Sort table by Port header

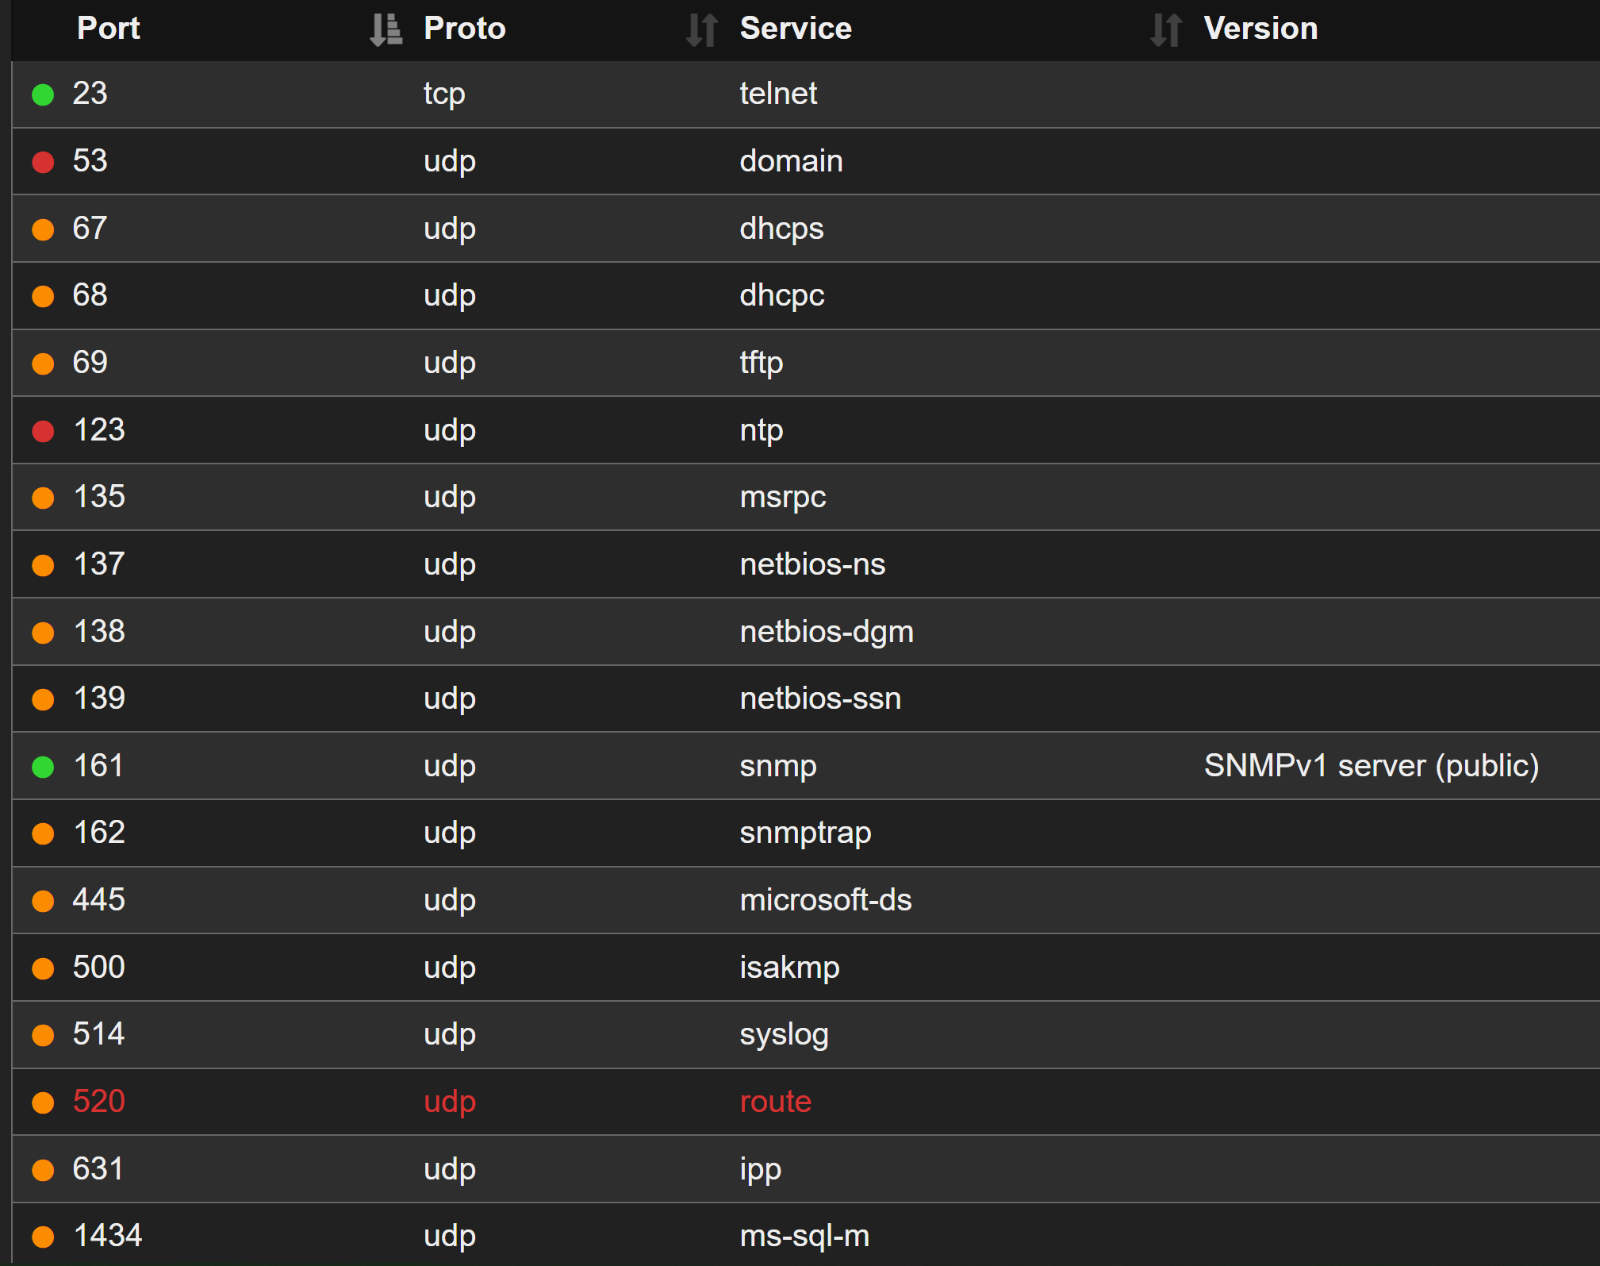point(109,29)
